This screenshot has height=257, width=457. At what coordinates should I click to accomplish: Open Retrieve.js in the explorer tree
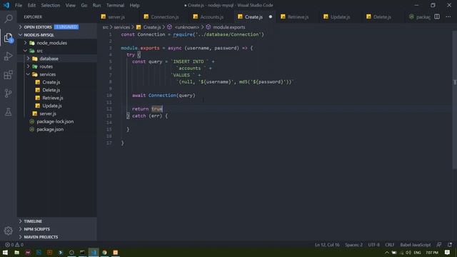[57, 98]
